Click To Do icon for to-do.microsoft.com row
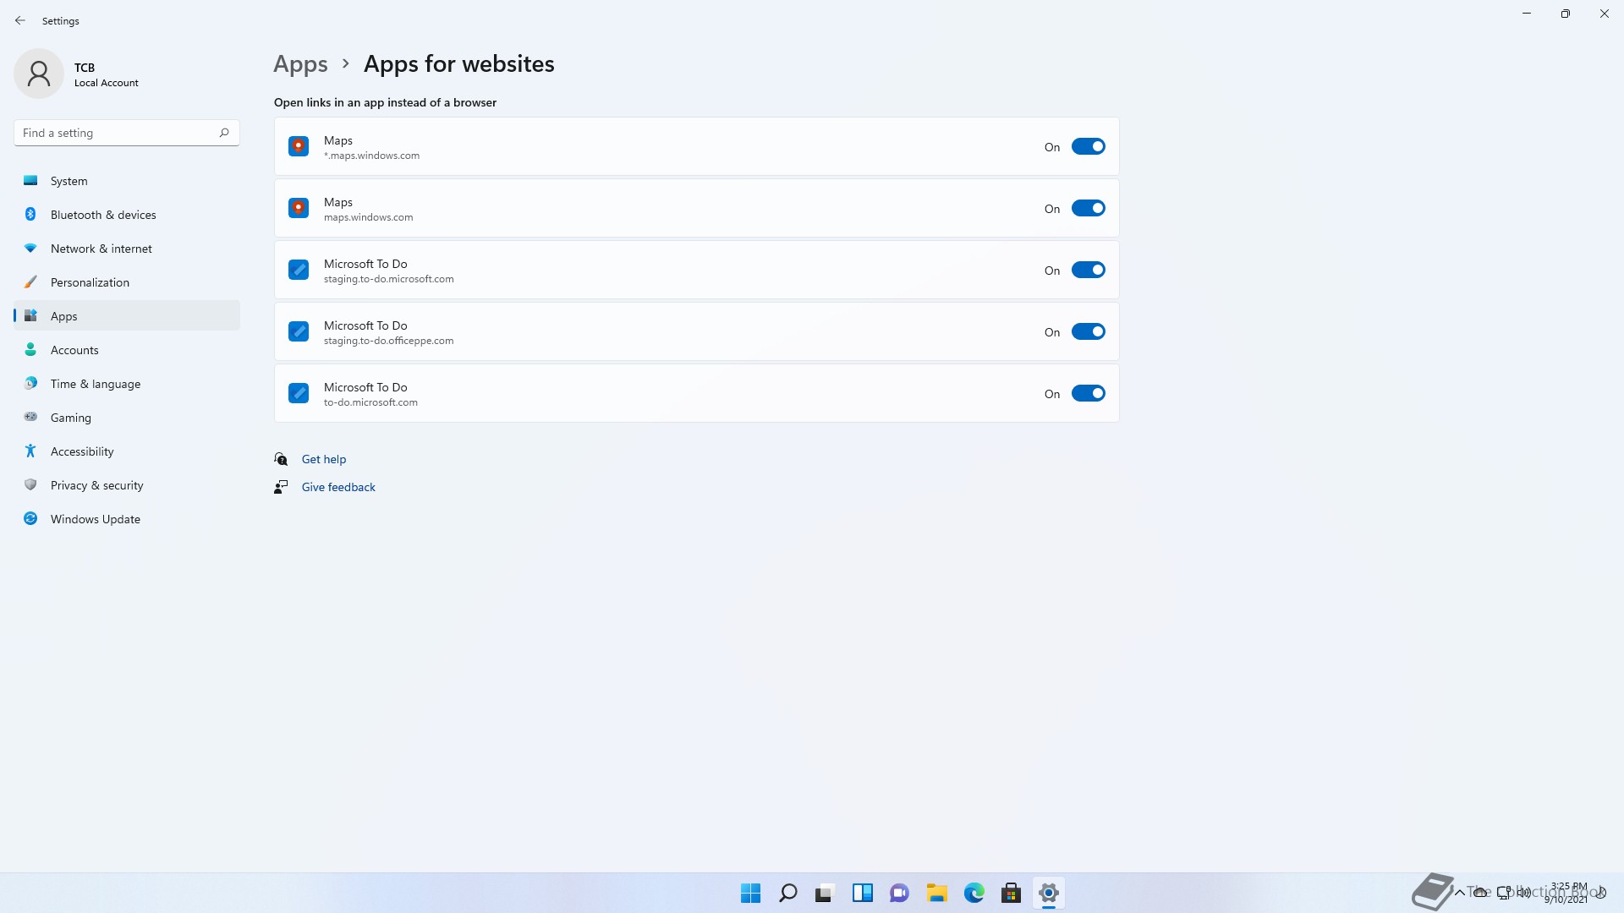This screenshot has height=913, width=1624. click(299, 393)
